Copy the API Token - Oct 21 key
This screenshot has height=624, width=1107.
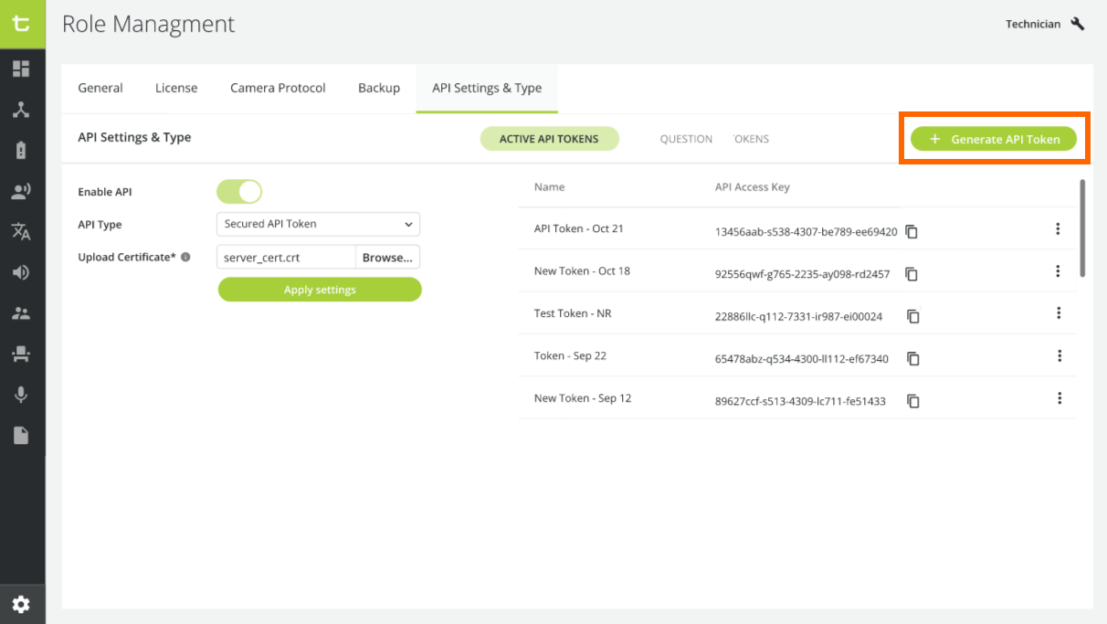tap(912, 232)
